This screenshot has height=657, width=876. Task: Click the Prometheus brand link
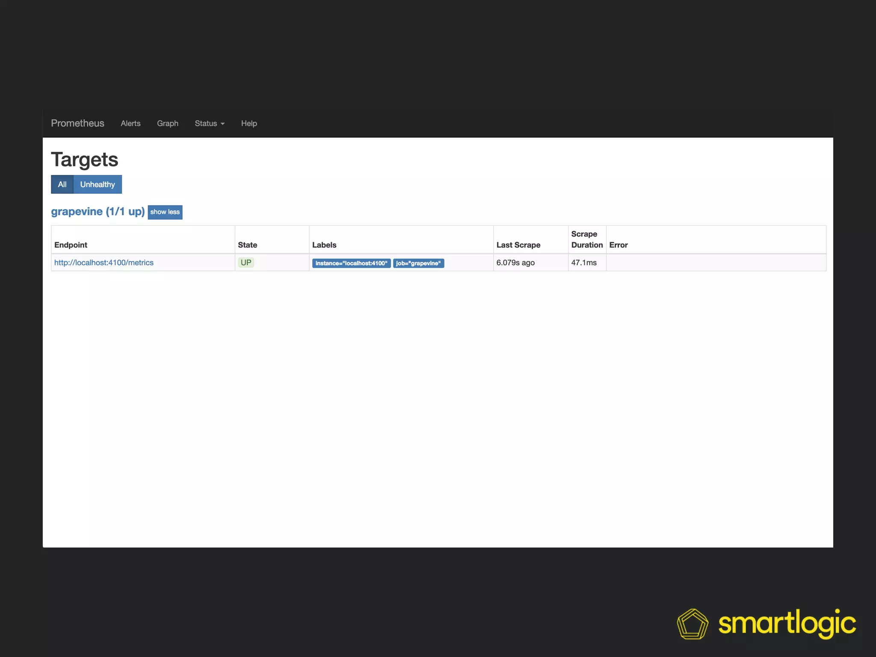tap(77, 123)
